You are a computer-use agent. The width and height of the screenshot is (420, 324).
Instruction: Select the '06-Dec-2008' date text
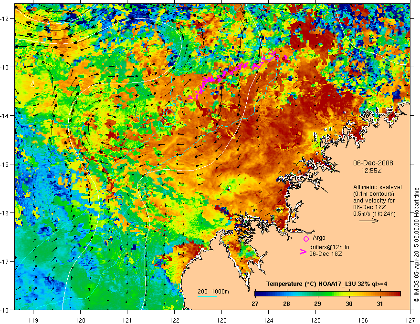coord(373,163)
